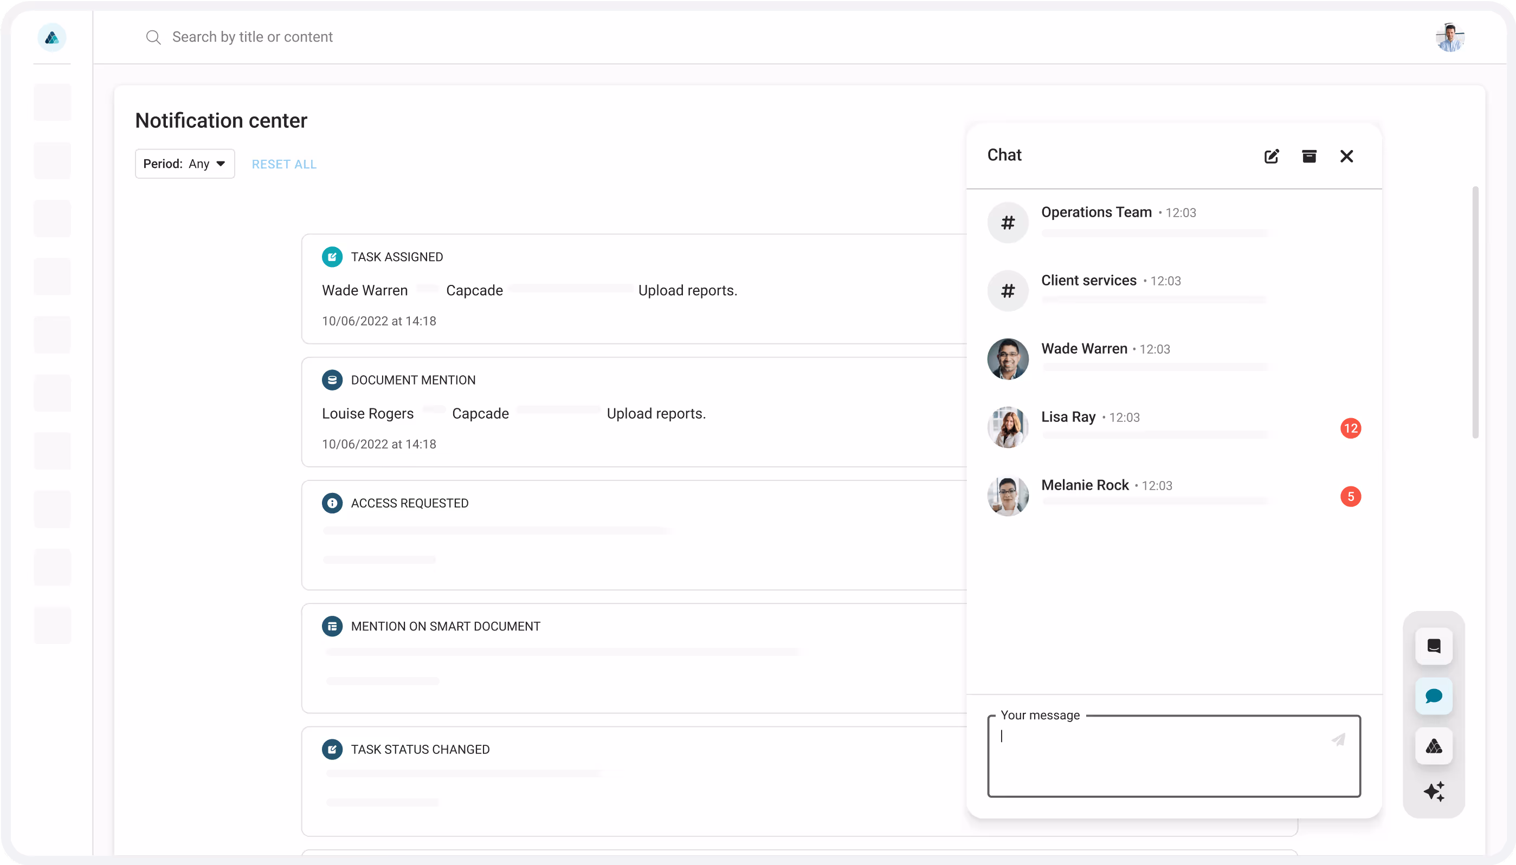This screenshot has width=1516, height=865.
Task: Click the page vertical scrollbar
Action: [1475, 312]
